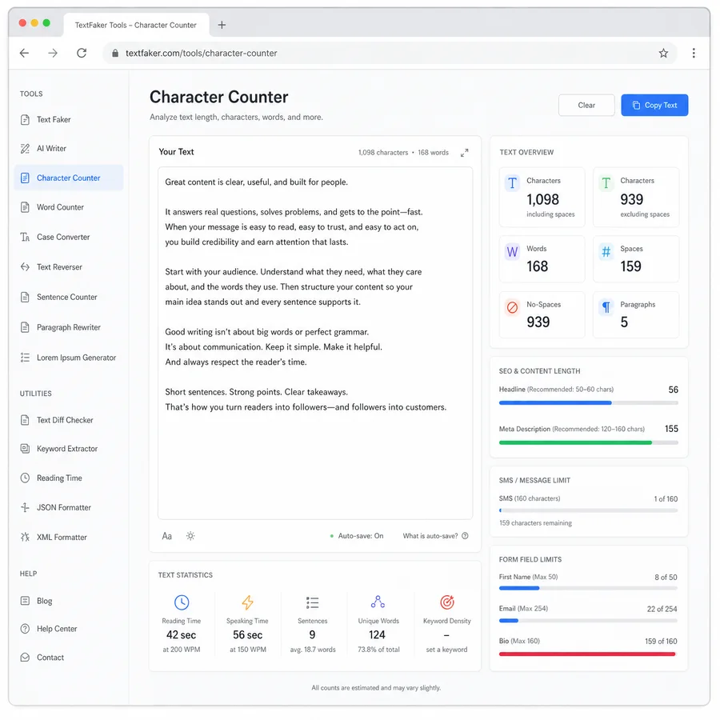Open the browser three-dot menu
720x720 pixels.
[x=694, y=54]
